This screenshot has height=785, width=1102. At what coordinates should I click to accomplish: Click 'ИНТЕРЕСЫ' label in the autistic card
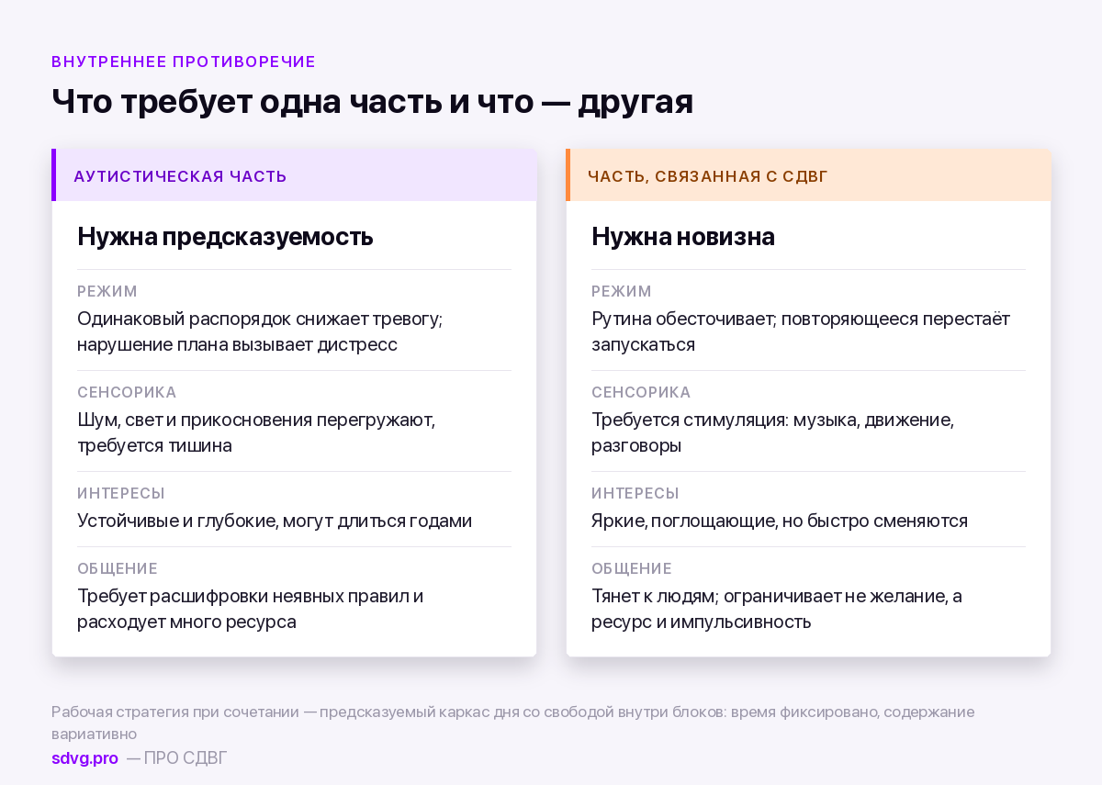click(x=121, y=494)
